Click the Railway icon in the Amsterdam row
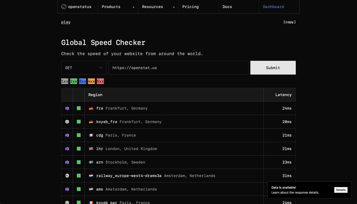Image resolution: width=357 pixels, height=204 pixels. (x=67, y=176)
